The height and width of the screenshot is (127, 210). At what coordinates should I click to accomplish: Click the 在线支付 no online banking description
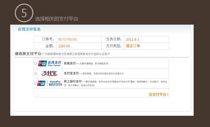click(86, 63)
